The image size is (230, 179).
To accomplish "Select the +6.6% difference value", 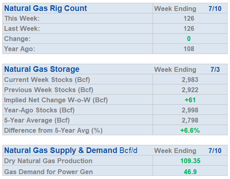I will 190,130.
